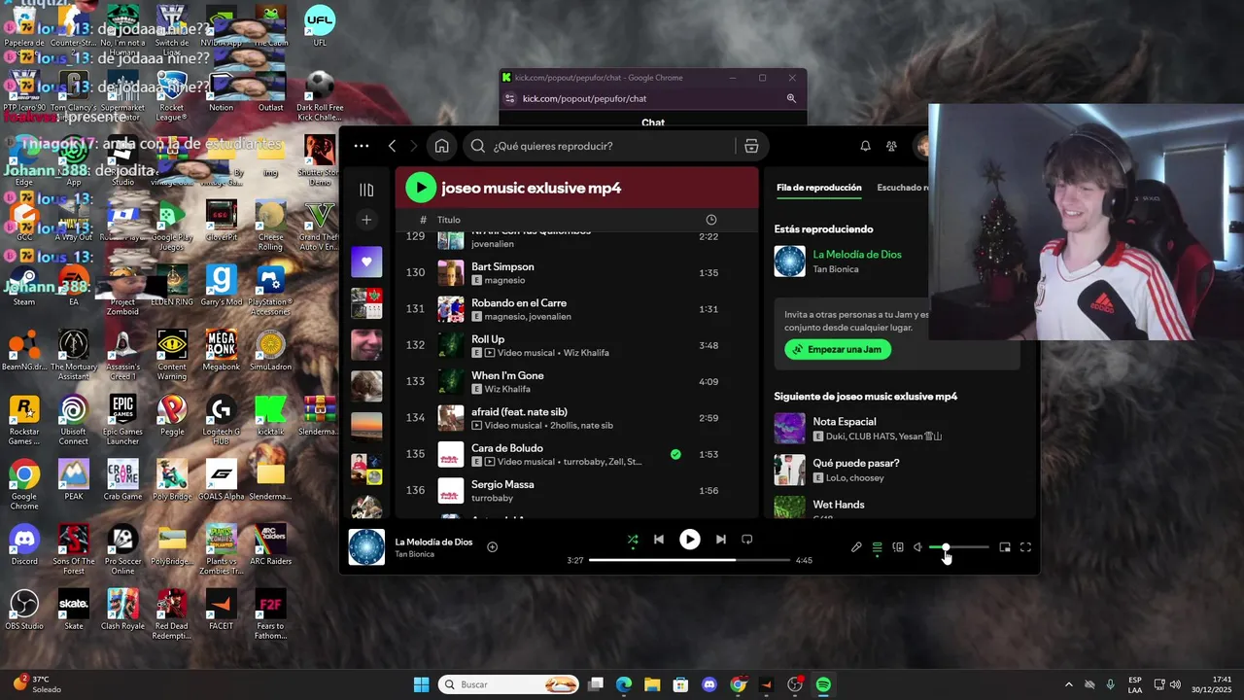Play the joseo music exlusive mp4 playlist
The height and width of the screenshot is (700, 1244).
421,188
